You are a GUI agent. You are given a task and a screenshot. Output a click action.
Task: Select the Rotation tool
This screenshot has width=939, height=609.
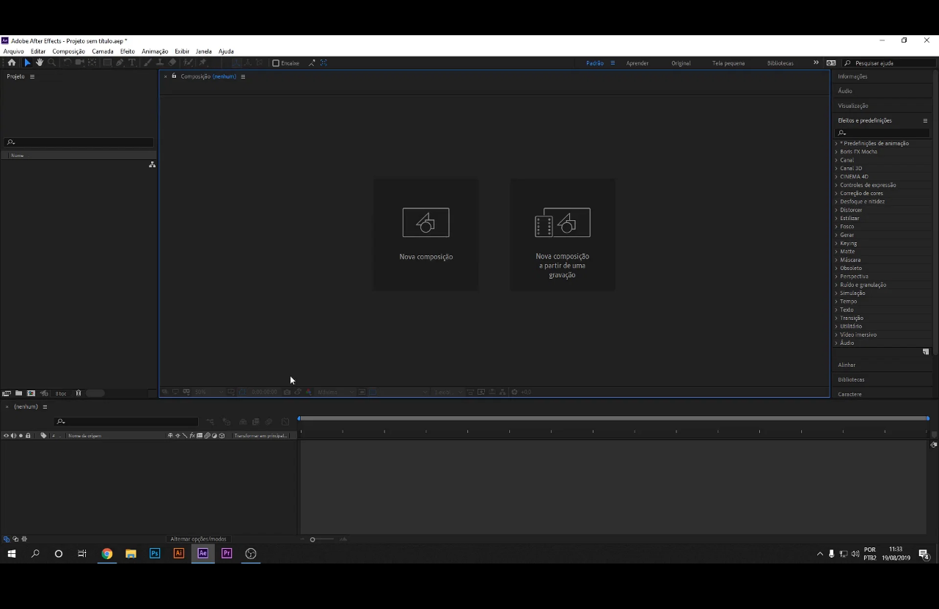(68, 62)
